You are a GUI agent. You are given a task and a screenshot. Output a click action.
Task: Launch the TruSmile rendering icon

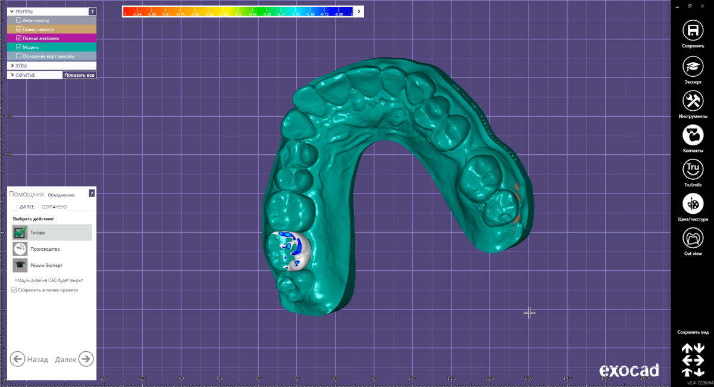[693, 170]
